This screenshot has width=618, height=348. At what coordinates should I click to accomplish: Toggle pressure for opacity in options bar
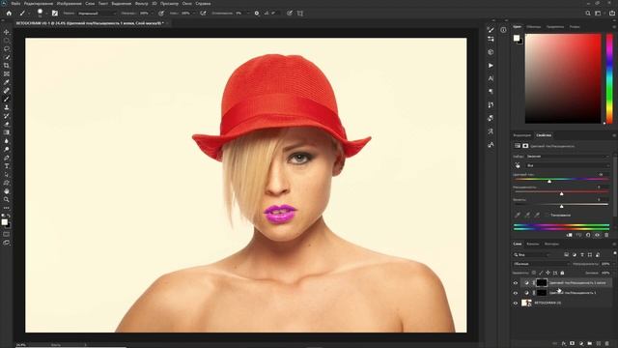tap(161, 13)
